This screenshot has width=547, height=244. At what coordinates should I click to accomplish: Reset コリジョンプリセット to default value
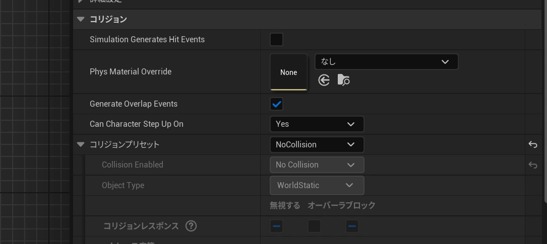(x=532, y=145)
